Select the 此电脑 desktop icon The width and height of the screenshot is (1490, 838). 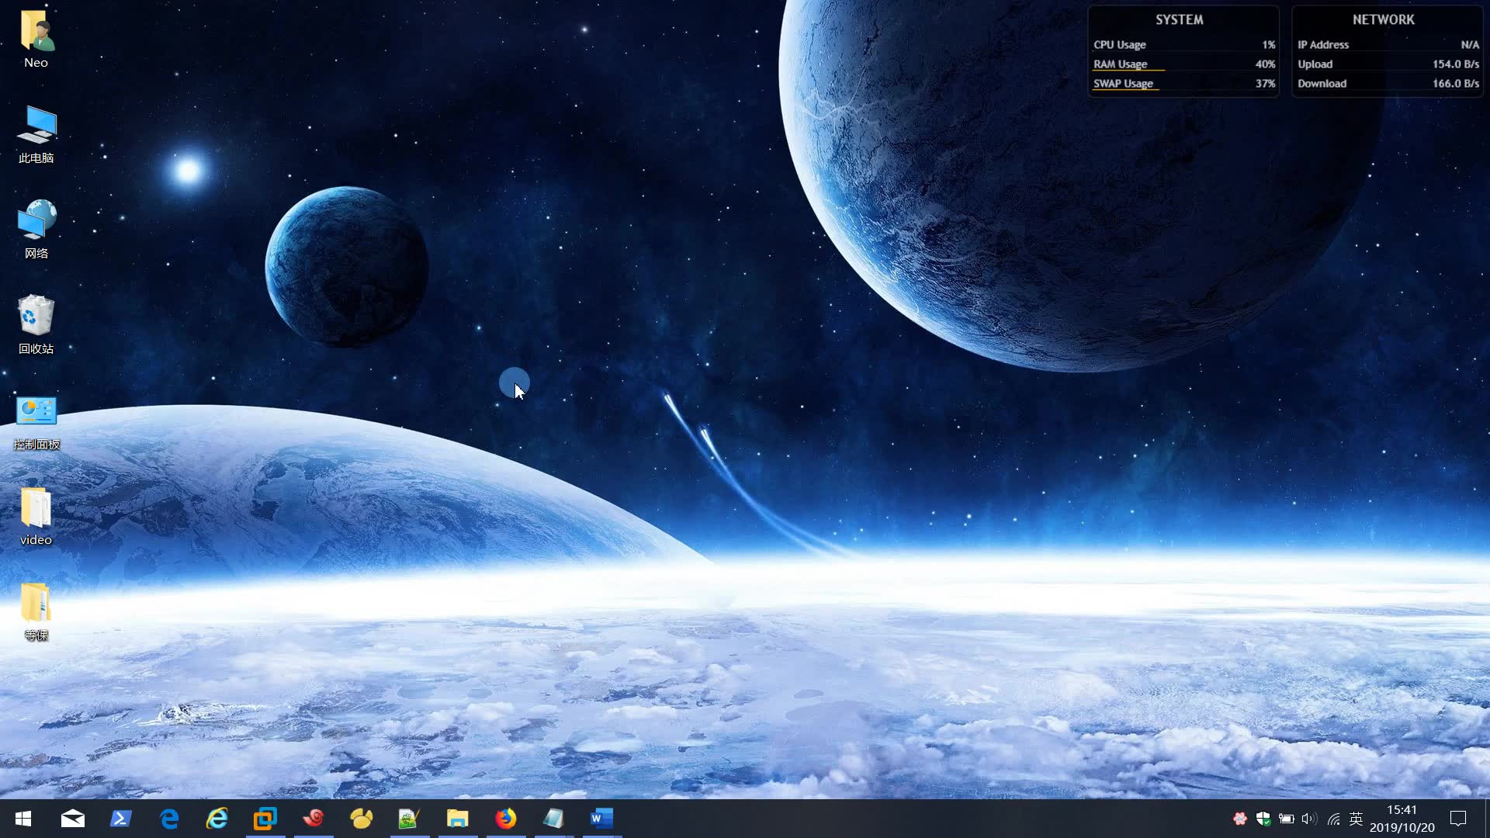pos(36,134)
